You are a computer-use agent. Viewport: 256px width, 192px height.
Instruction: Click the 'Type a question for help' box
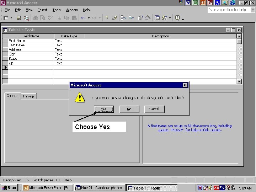click(x=229, y=10)
